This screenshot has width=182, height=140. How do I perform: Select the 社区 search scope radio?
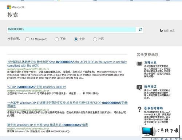95,39
